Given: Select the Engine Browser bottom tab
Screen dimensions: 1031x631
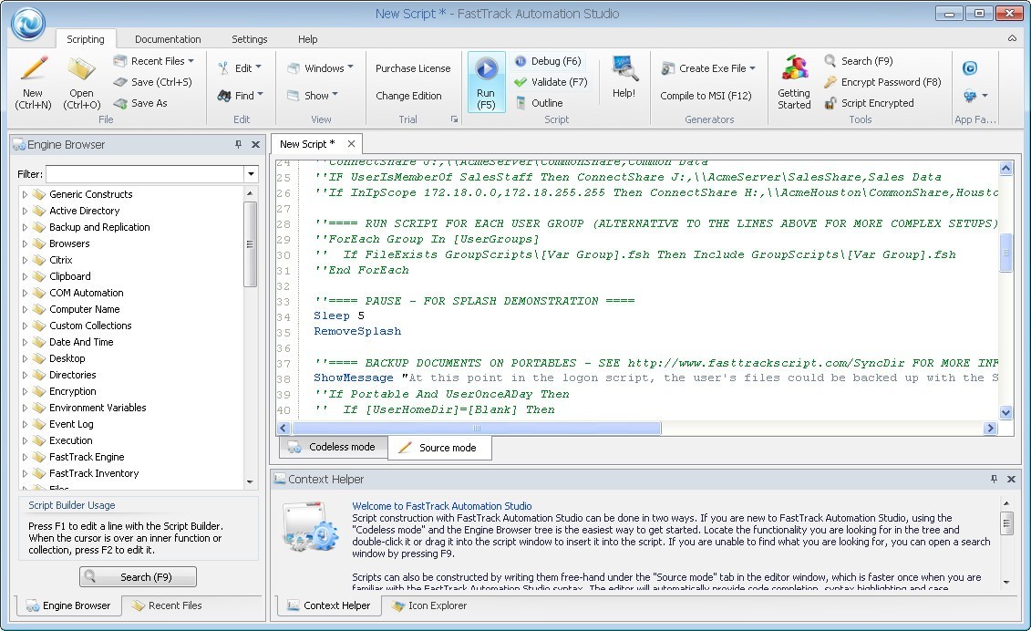Looking at the screenshot, I should pos(68,606).
